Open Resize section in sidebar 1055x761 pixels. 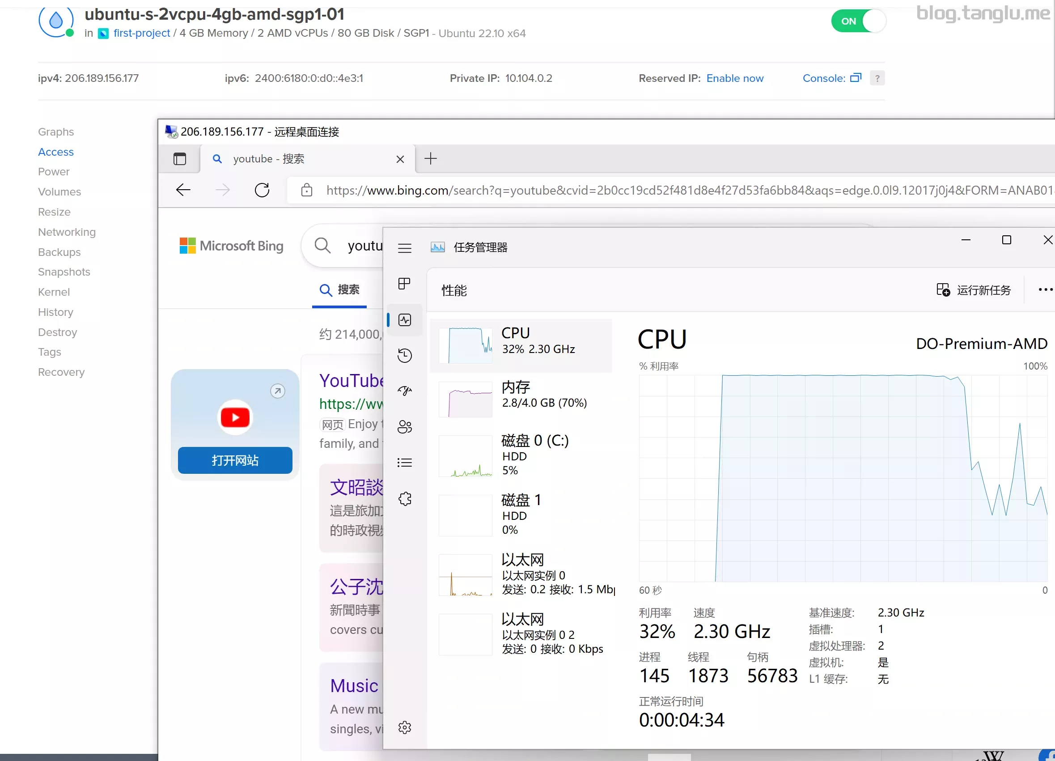click(54, 212)
